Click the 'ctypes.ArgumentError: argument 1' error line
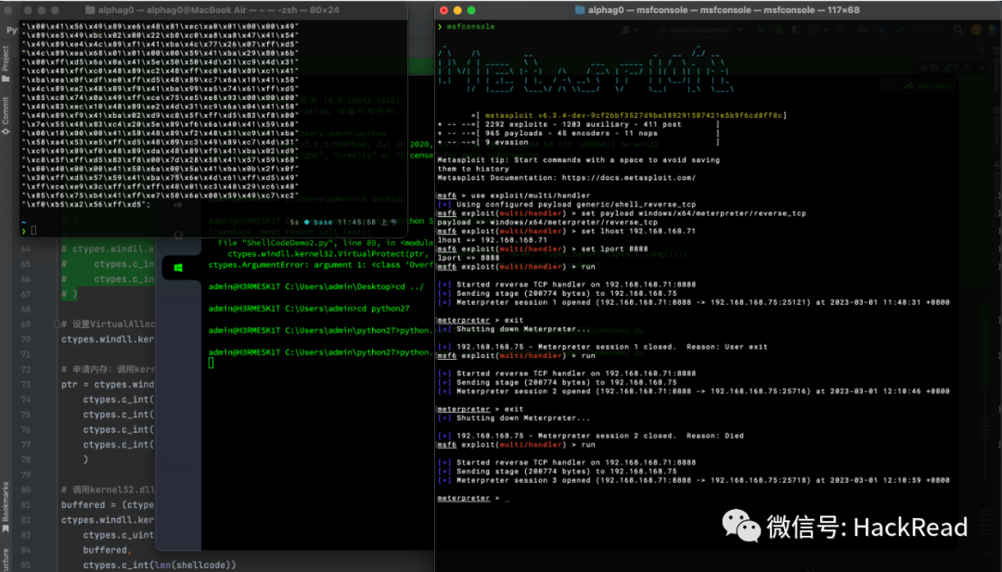The image size is (1002, 572). (x=321, y=265)
